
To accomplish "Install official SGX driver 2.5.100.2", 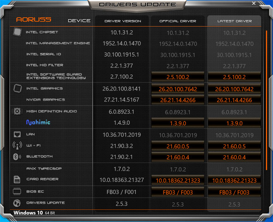I will 178,77.
